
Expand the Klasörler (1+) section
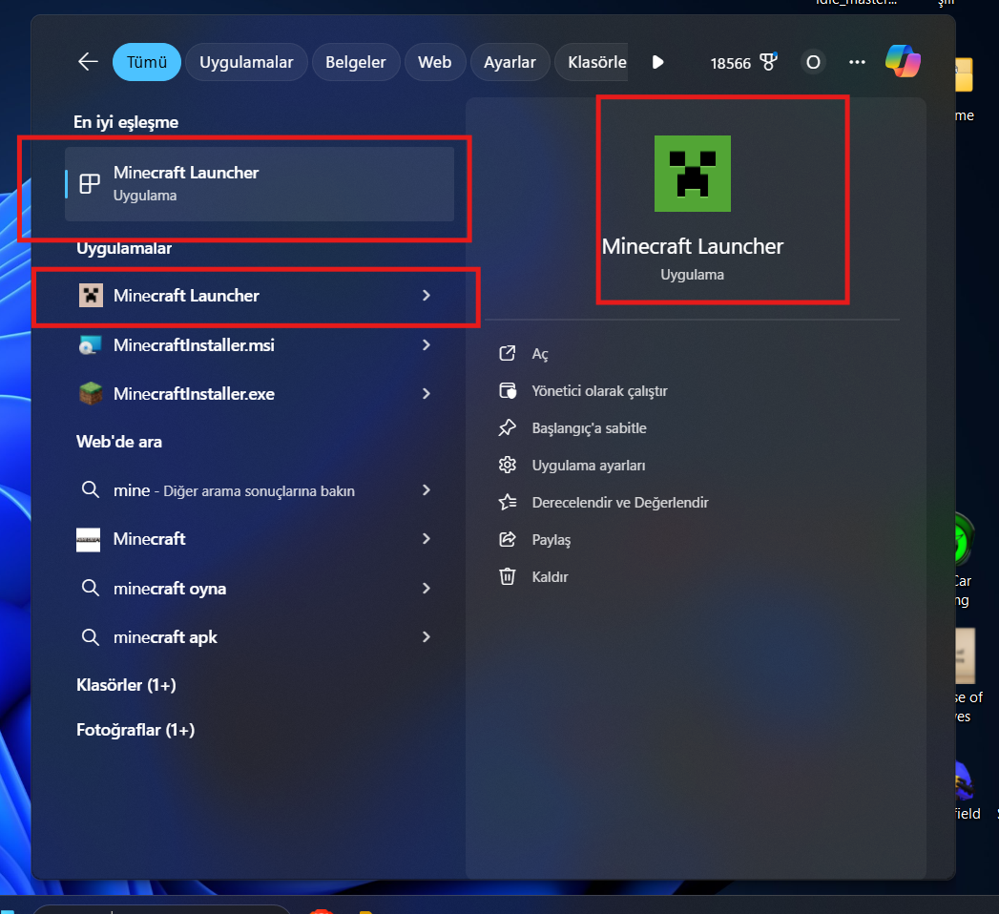126,685
